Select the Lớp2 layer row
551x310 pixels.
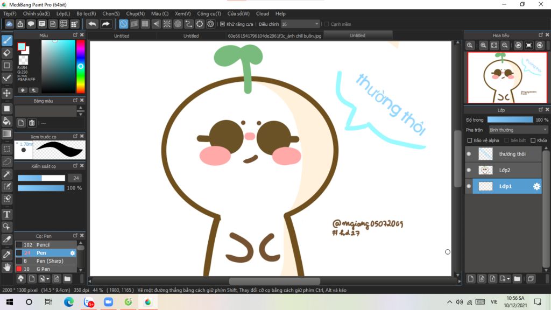click(x=503, y=170)
